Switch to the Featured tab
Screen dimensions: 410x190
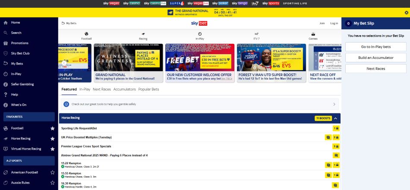(x=69, y=89)
